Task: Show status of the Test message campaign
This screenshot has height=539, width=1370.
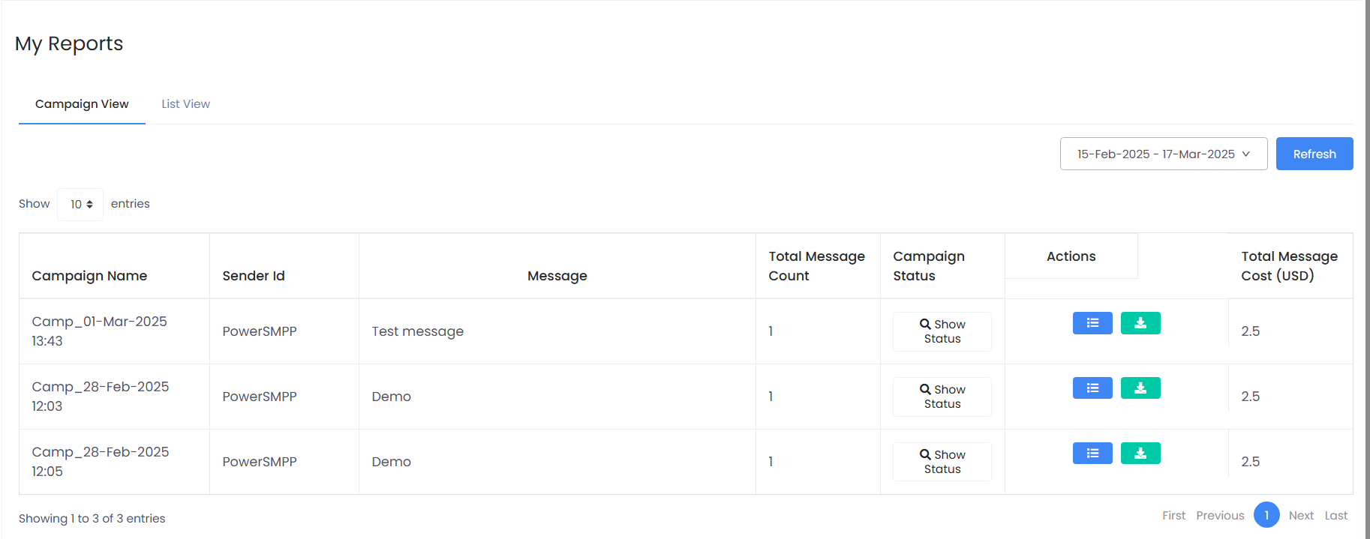Action: coord(942,331)
